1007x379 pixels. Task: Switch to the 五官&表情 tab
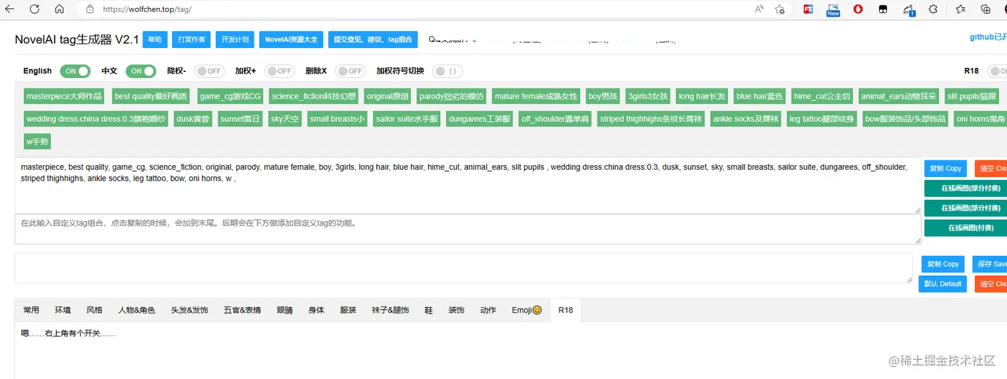click(242, 310)
